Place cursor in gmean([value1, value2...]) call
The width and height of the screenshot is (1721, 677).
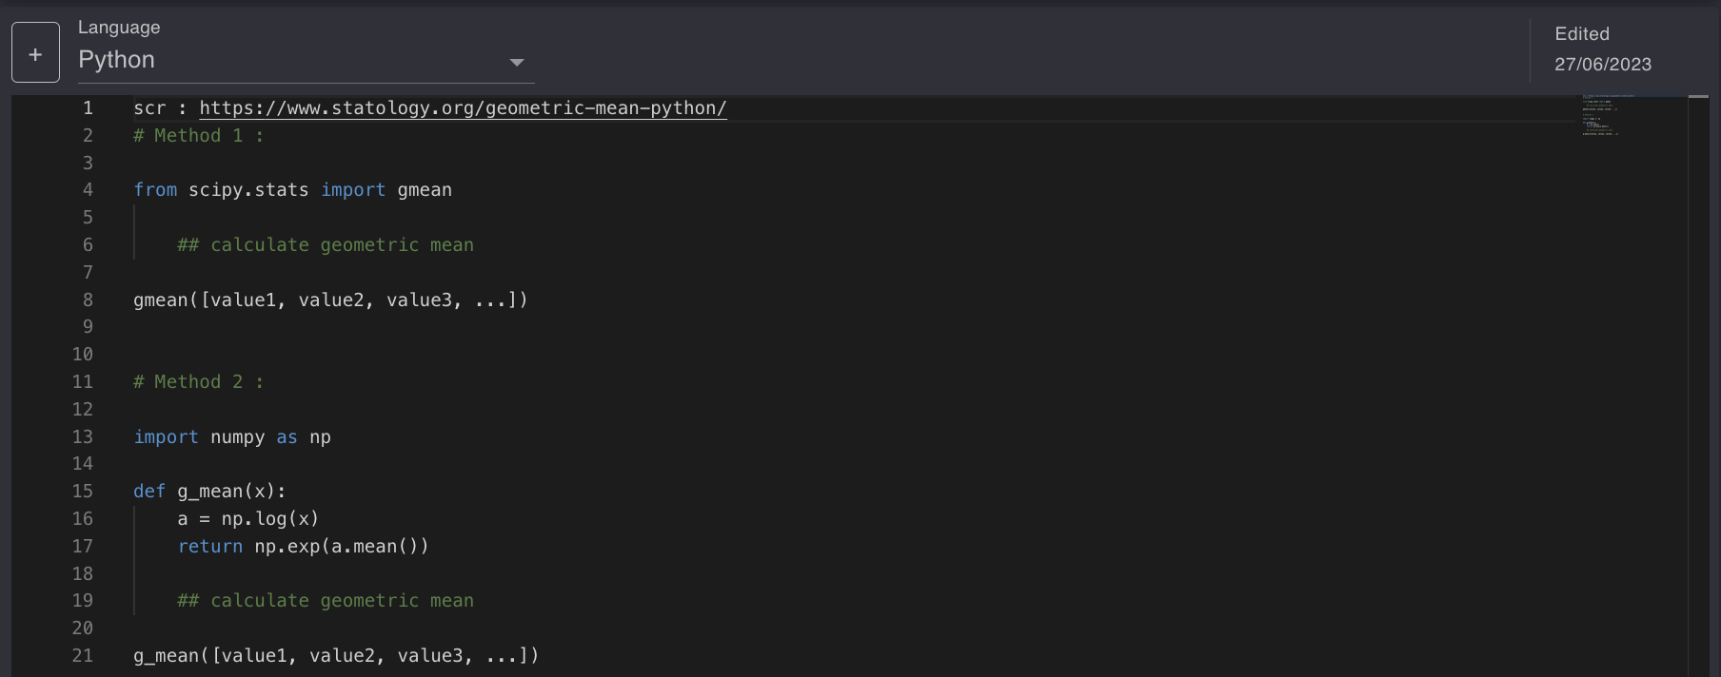330,300
